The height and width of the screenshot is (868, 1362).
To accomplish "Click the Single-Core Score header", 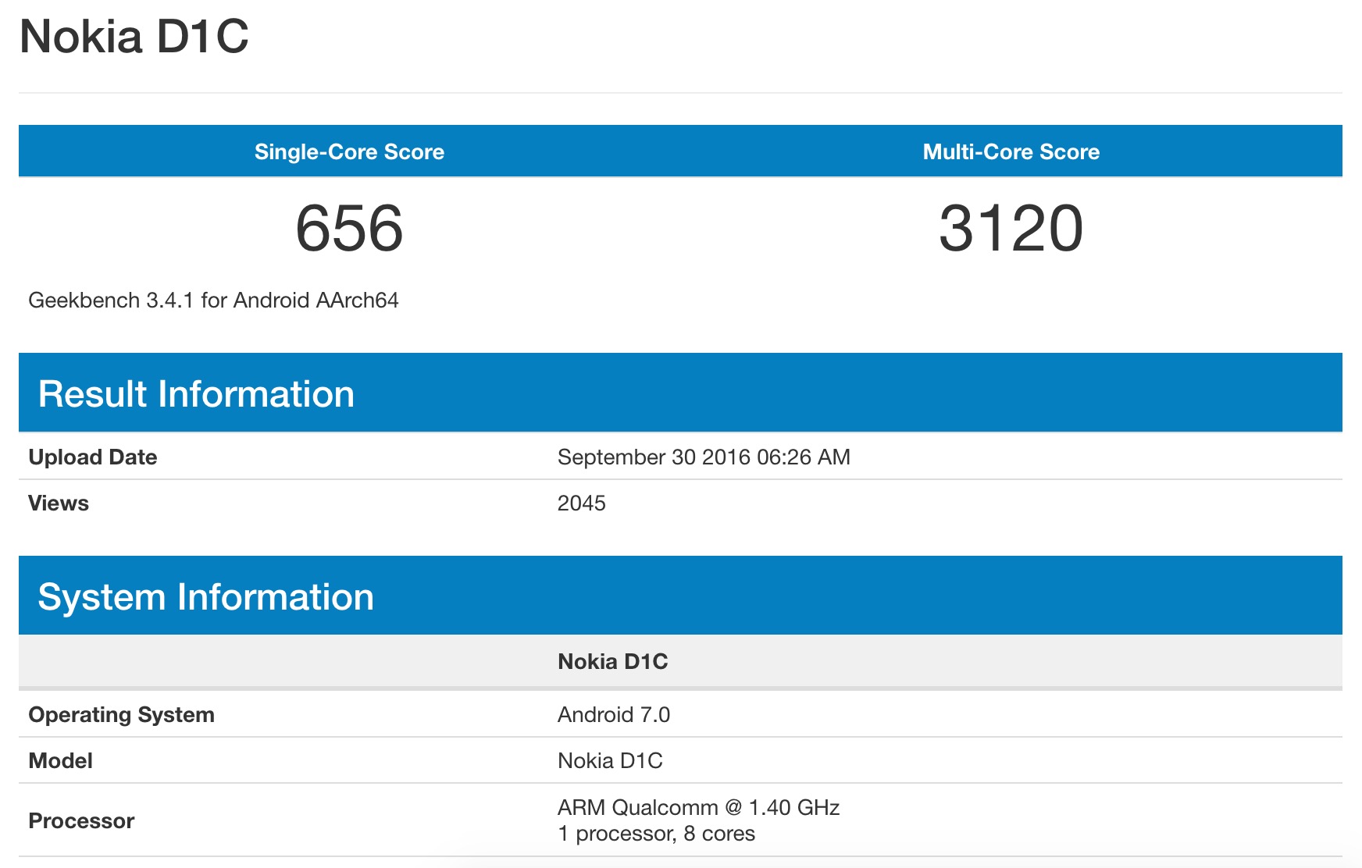I will tap(349, 151).
